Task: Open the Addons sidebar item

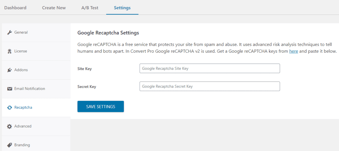Action: coord(36,70)
